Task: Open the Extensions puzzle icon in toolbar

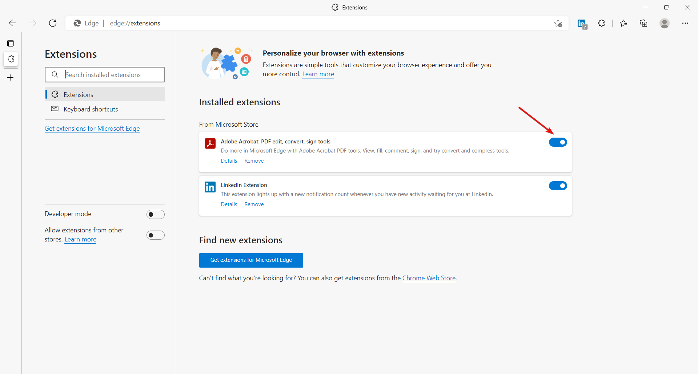Action: (x=602, y=23)
